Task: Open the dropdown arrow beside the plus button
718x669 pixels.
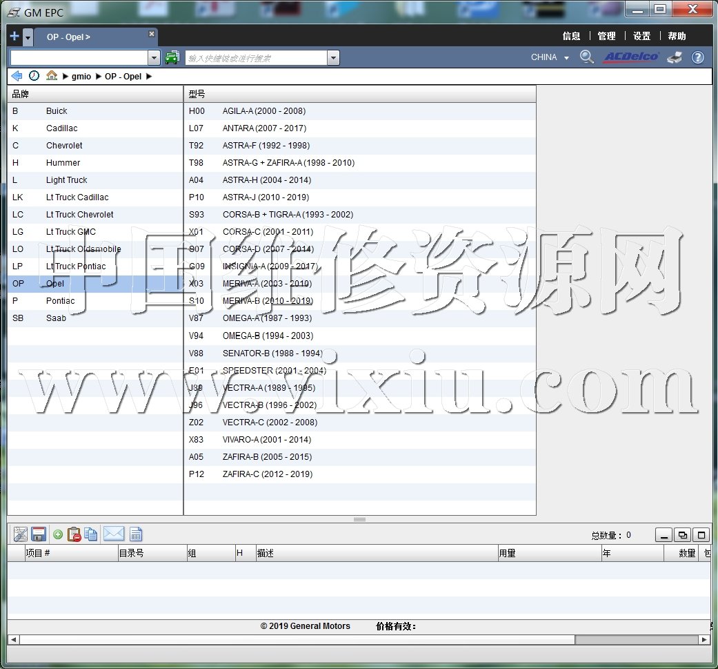Action: tap(28, 37)
